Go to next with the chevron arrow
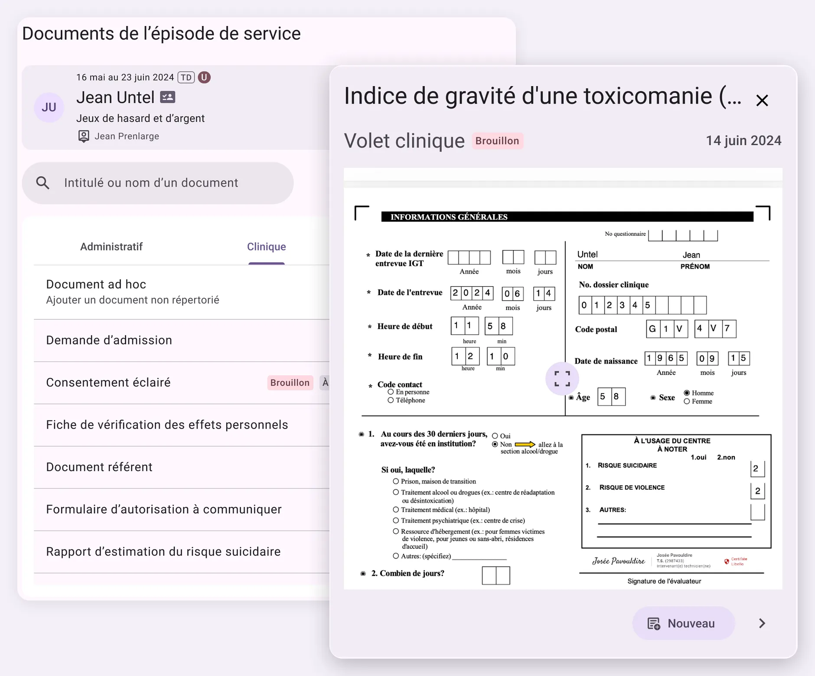Image resolution: width=815 pixels, height=676 pixels. [762, 623]
